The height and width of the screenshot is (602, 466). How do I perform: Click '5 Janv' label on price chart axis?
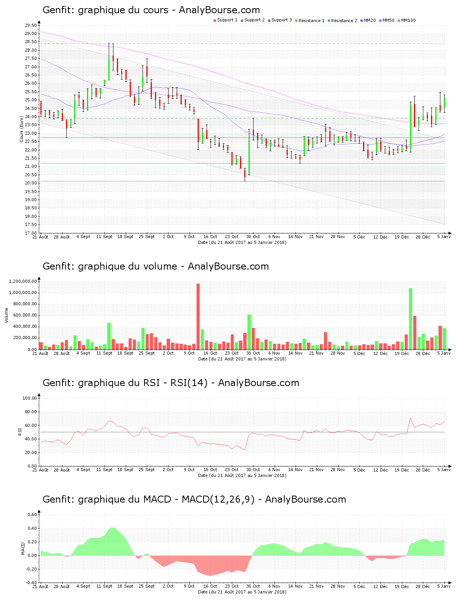(444, 237)
